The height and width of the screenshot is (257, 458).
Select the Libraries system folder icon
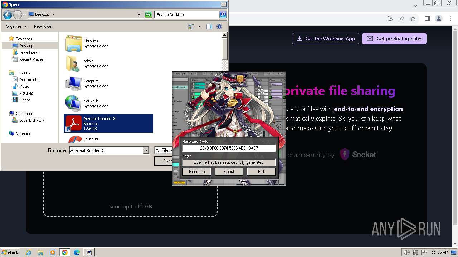pyautogui.click(x=74, y=44)
